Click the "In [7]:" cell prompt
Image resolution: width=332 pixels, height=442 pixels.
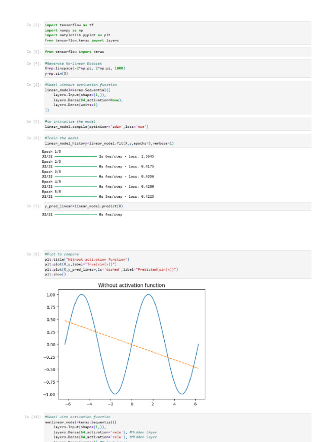click(x=34, y=206)
